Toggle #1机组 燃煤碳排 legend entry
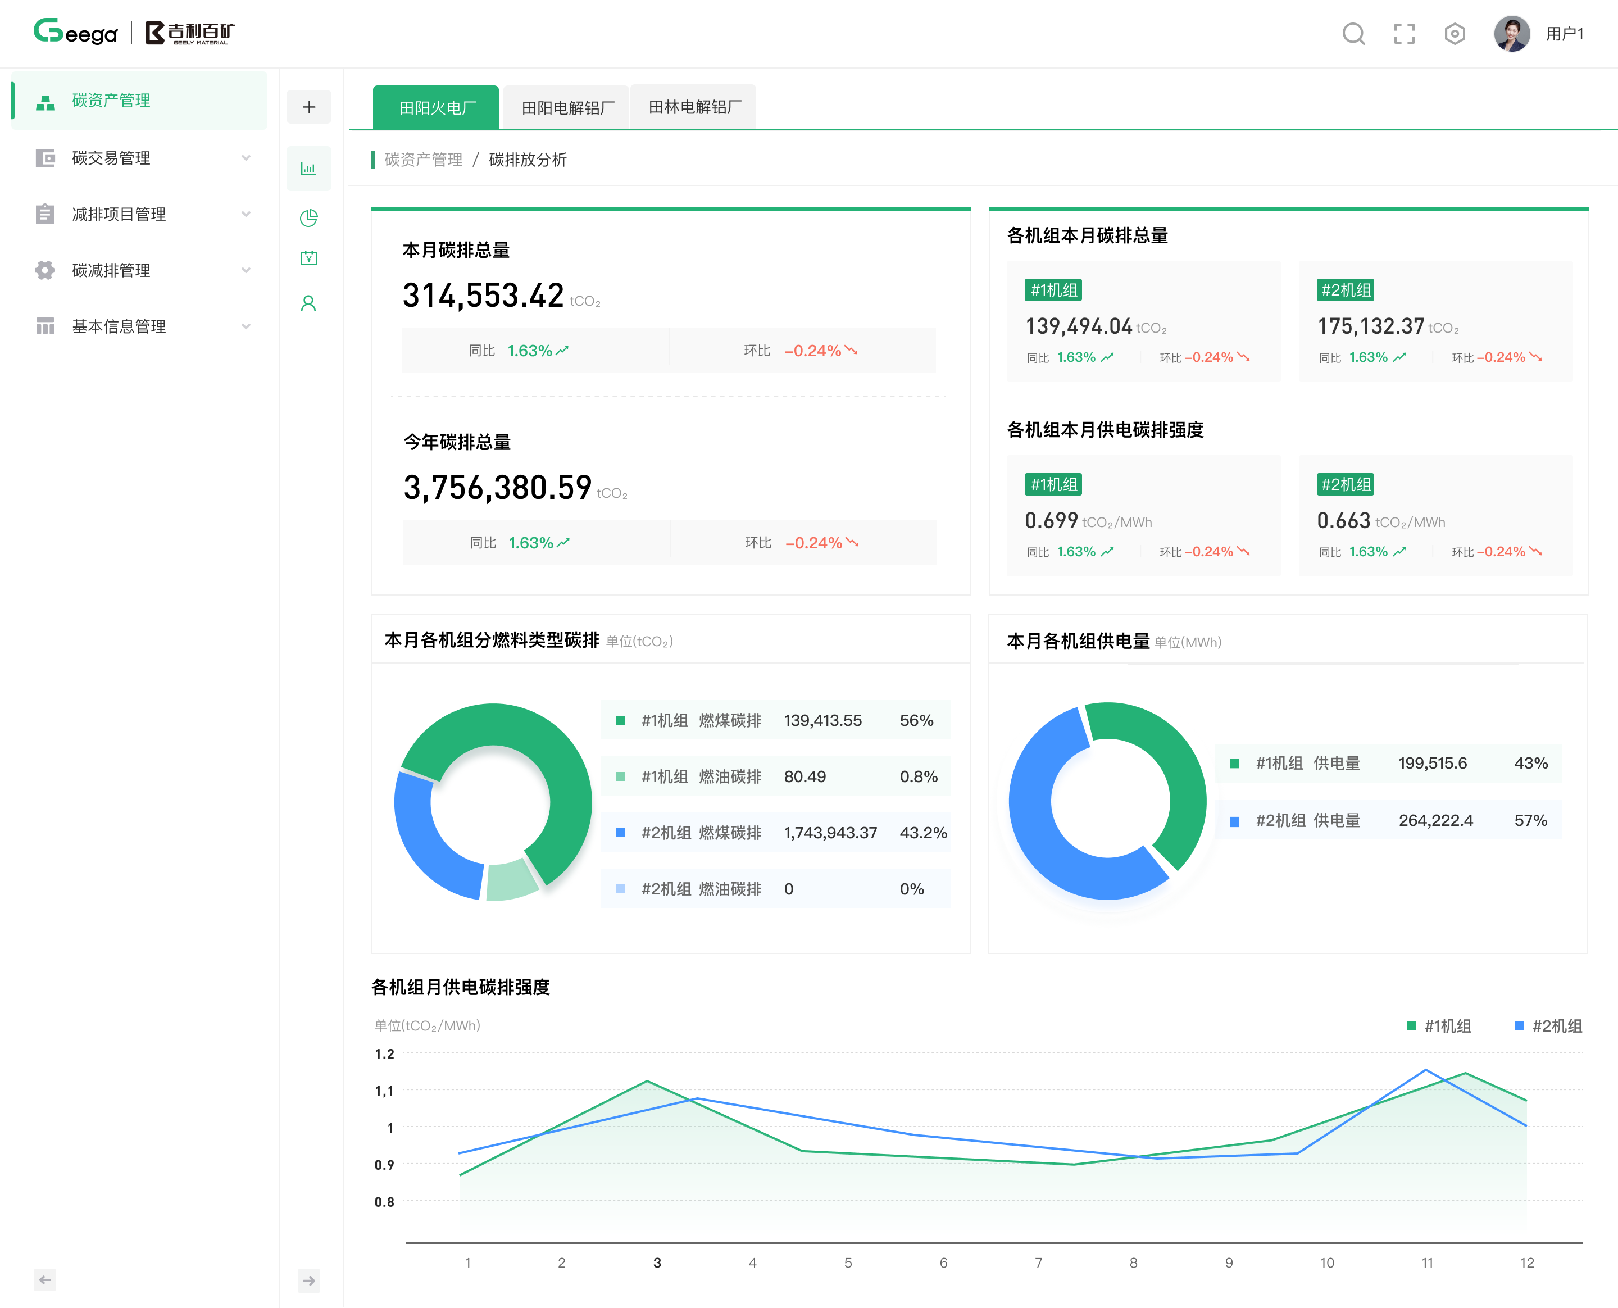Viewport: 1618px width, 1308px height. tap(701, 720)
